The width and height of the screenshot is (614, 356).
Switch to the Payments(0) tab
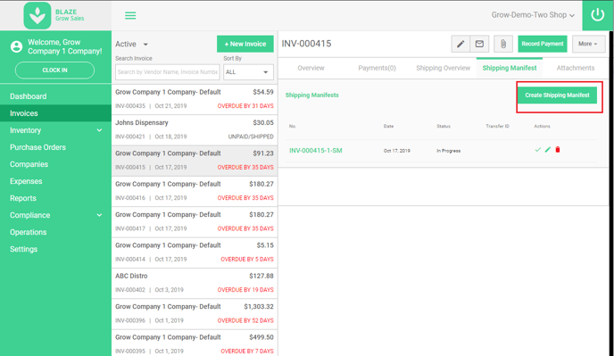click(377, 68)
